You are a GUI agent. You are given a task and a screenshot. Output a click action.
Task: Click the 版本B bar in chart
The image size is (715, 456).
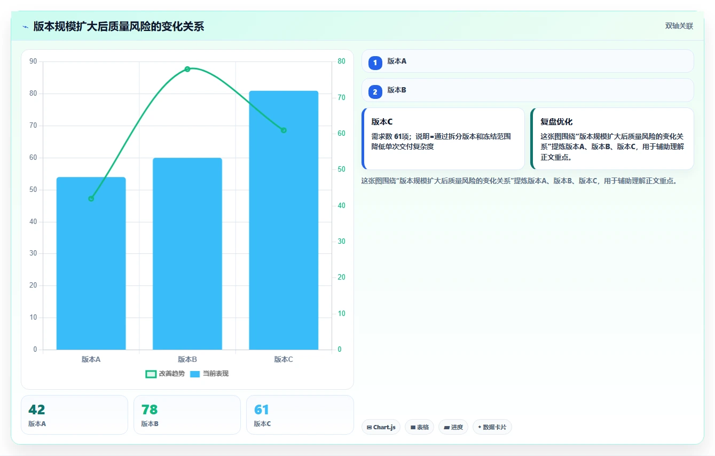pyautogui.click(x=187, y=254)
